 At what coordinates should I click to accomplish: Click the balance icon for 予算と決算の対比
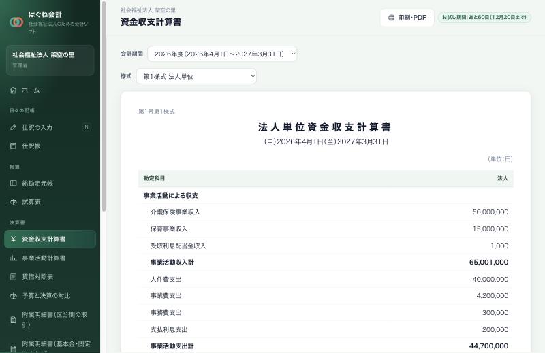coord(13,296)
